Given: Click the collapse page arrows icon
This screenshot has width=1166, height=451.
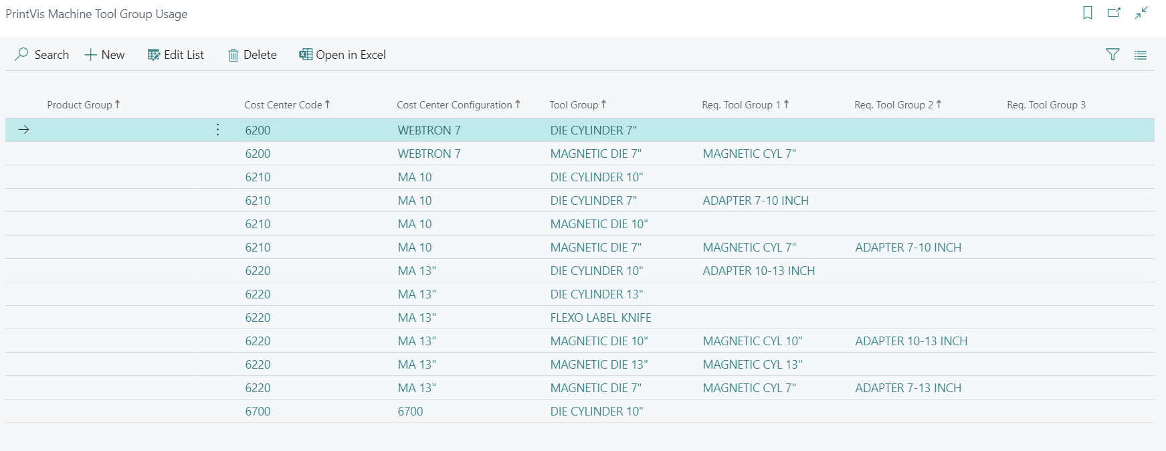Looking at the screenshot, I should point(1141,13).
